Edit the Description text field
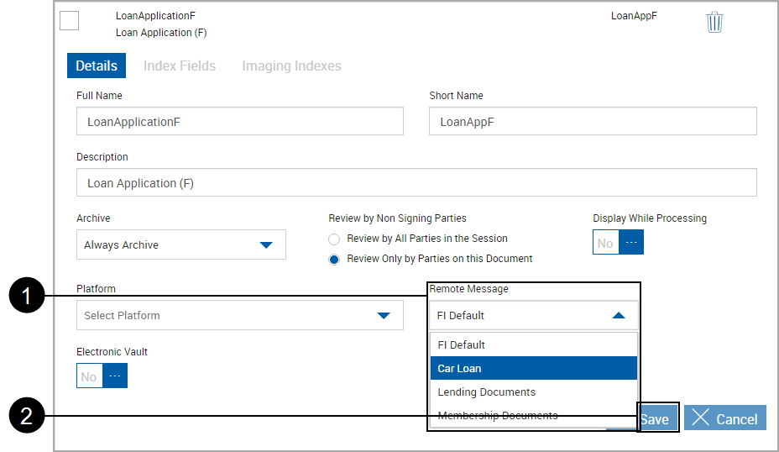 416,183
